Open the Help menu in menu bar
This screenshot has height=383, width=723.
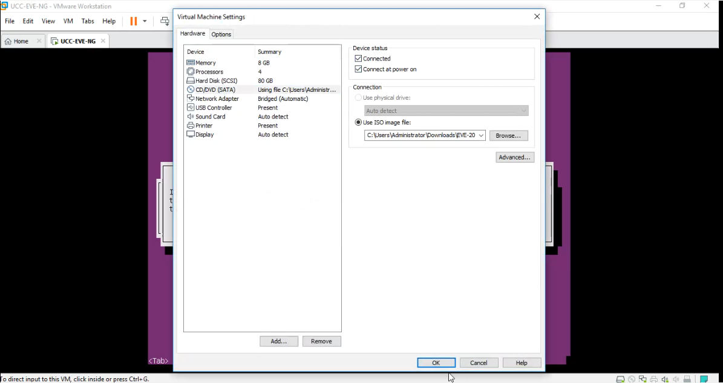(109, 21)
